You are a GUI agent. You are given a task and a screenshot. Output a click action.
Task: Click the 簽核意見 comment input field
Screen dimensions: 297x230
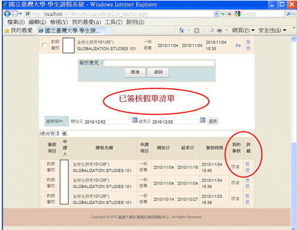point(160,63)
